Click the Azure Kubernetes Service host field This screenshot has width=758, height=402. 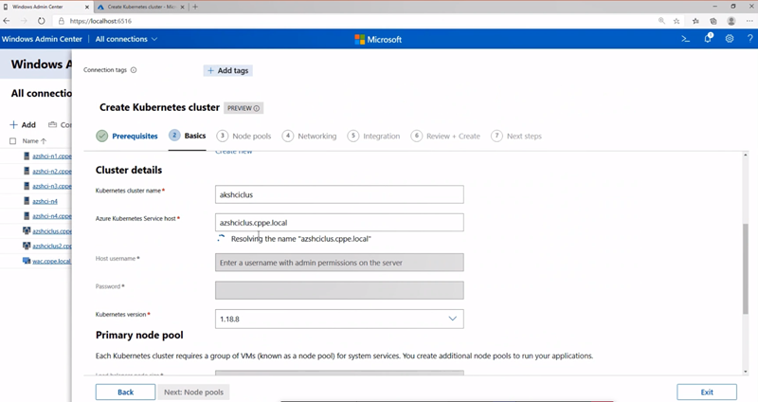coord(339,223)
